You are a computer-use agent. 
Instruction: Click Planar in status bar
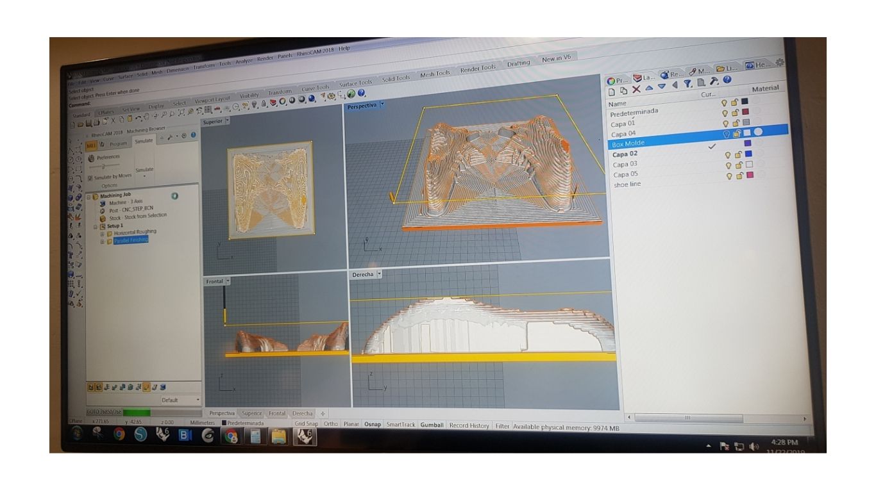click(351, 424)
